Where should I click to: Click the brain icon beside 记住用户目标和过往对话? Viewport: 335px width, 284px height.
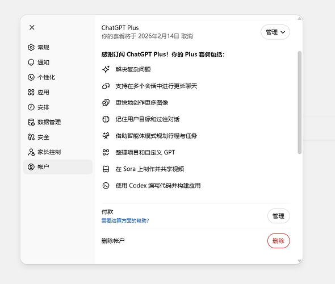[x=106, y=119]
